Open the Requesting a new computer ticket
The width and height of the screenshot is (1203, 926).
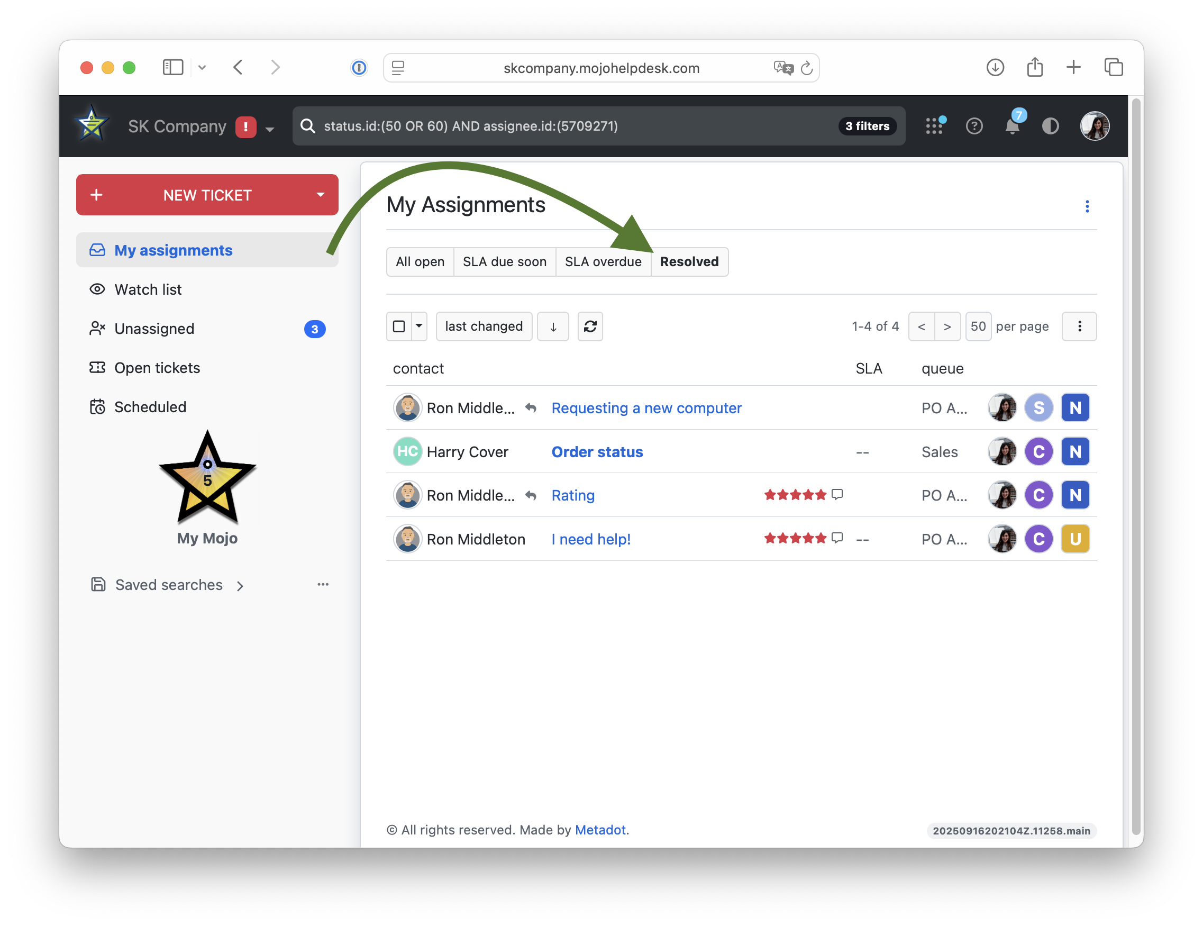tap(646, 408)
